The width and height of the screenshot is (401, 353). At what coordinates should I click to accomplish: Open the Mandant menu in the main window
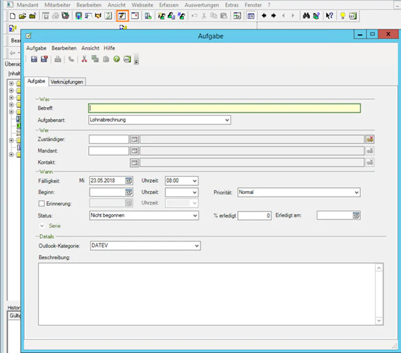pyautogui.click(x=27, y=5)
